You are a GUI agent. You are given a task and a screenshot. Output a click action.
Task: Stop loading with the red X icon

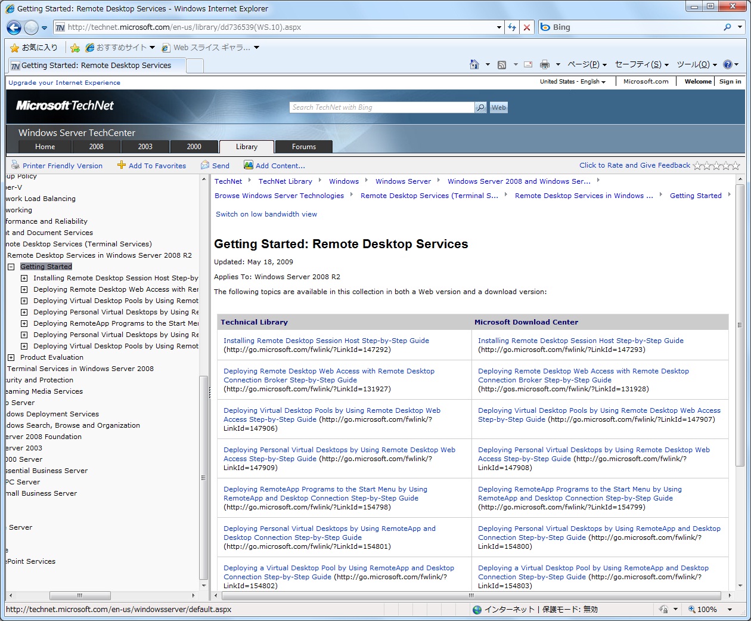click(527, 27)
